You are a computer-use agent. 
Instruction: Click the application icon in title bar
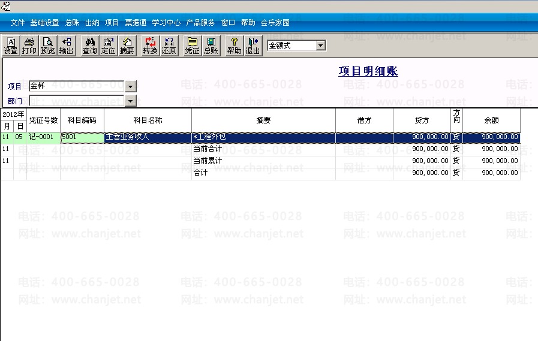click(x=6, y=6)
